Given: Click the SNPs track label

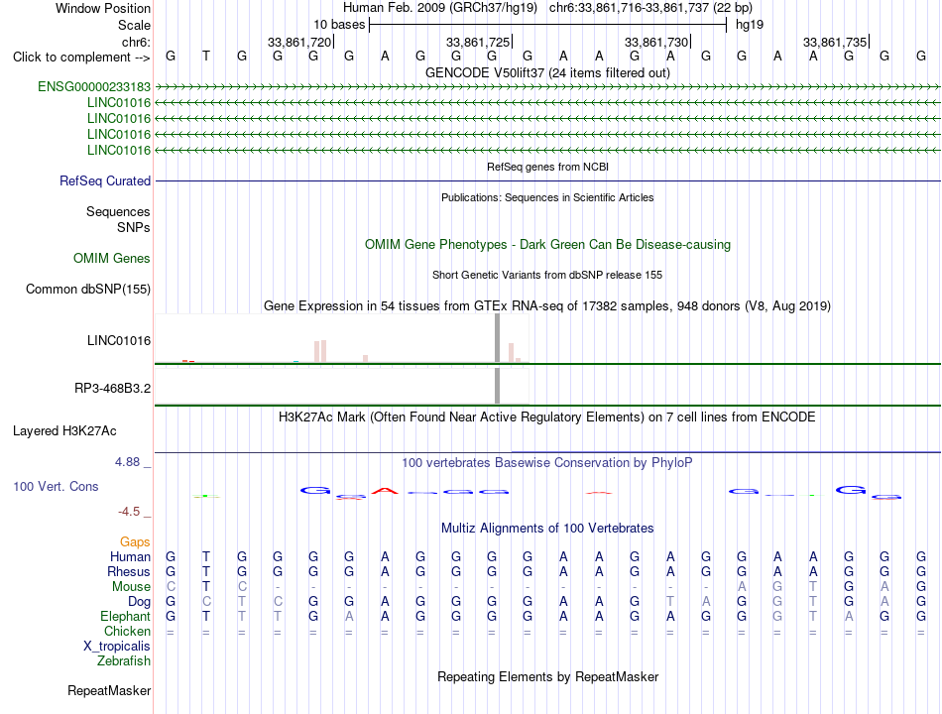Looking at the screenshot, I should click(x=134, y=228).
